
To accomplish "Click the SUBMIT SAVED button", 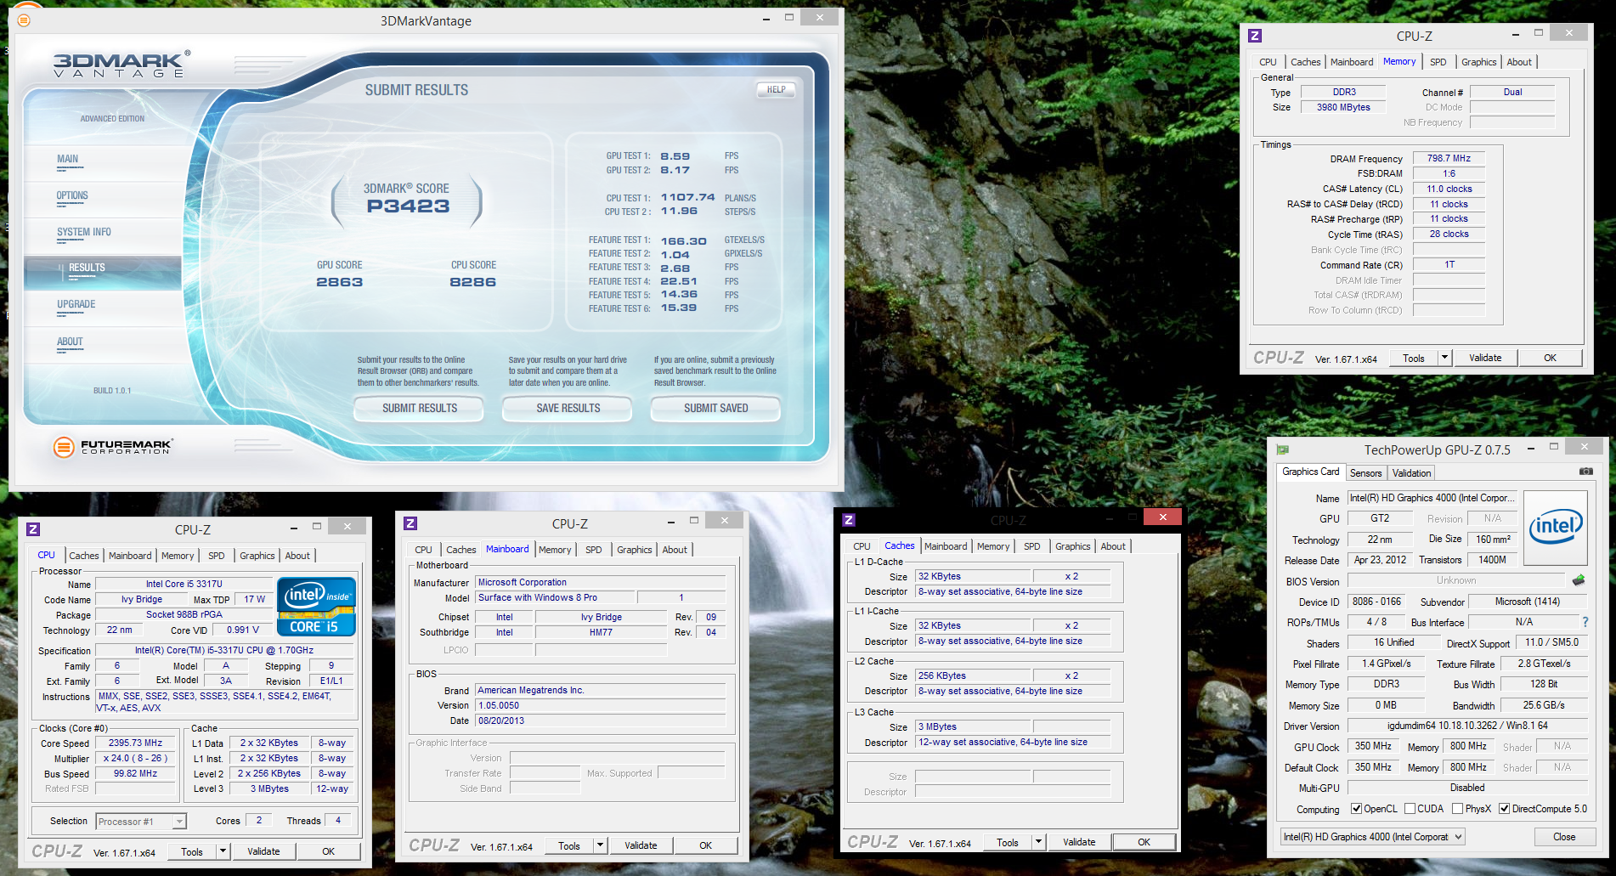I will point(715,408).
